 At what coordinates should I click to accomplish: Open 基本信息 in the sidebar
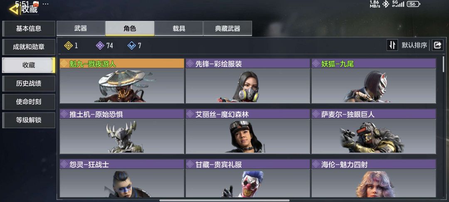pyautogui.click(x=29, y=29)
